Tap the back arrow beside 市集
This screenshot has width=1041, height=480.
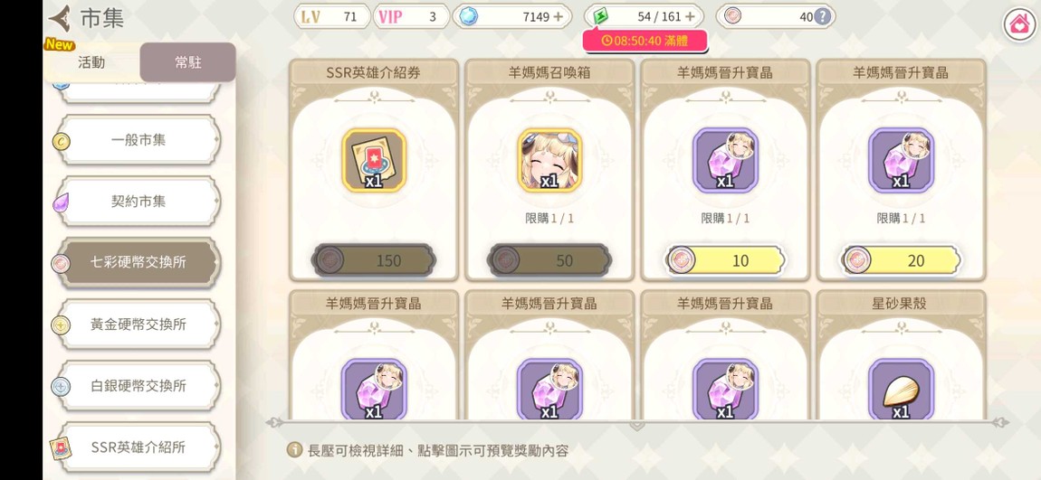point(60,19)
